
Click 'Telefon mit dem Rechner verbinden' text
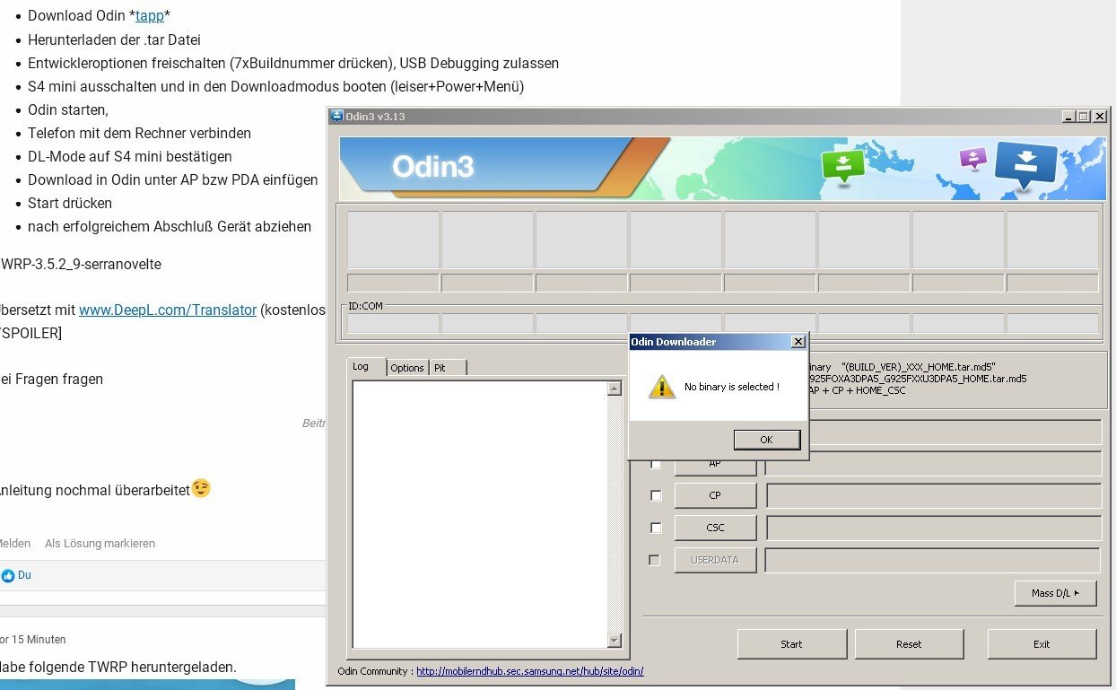coord(139,133)
